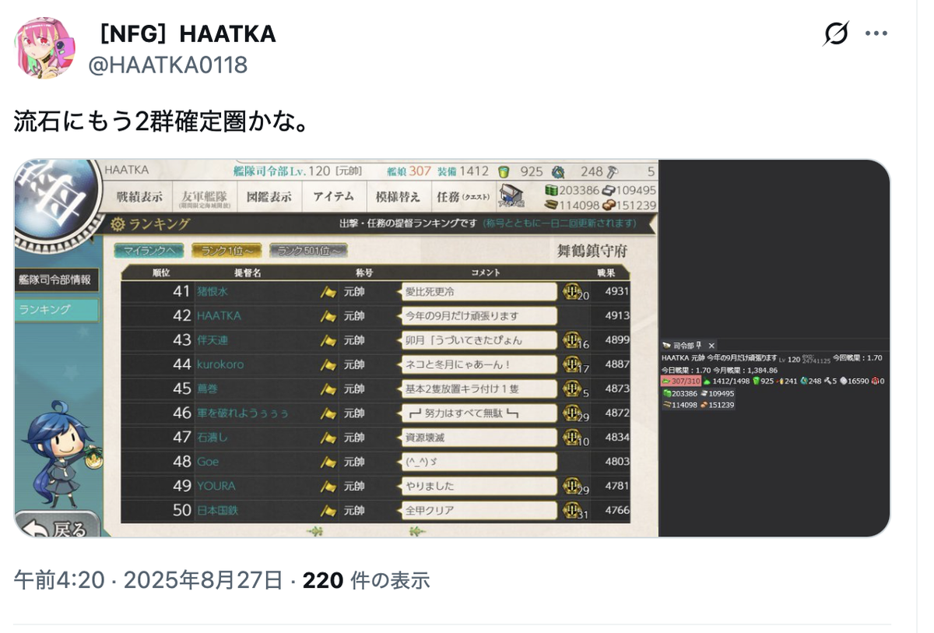The width and height of the screenshot is (934, 633).
Task: Open HAATKA's profile avatar
Action: [45, 48]
